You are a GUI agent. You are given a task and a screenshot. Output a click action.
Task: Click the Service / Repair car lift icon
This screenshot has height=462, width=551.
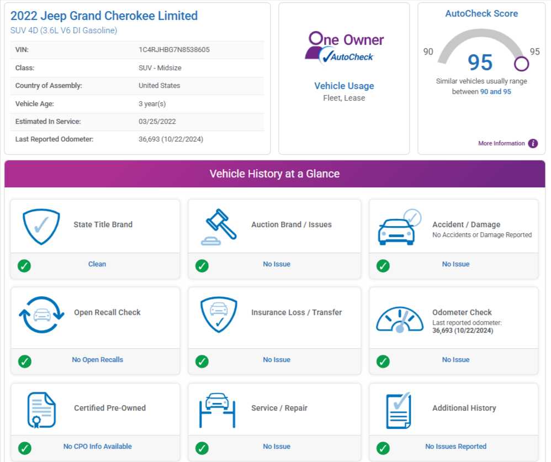click(x=217, y=410)
